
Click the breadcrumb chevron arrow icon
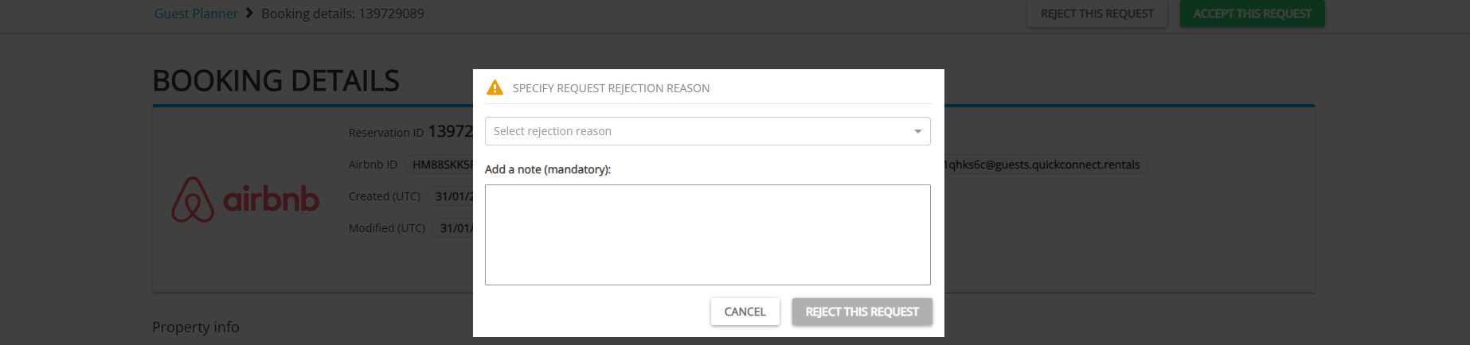[249, 13]
